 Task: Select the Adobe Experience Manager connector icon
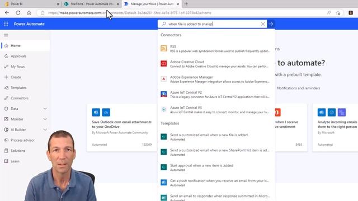[164, 79]
